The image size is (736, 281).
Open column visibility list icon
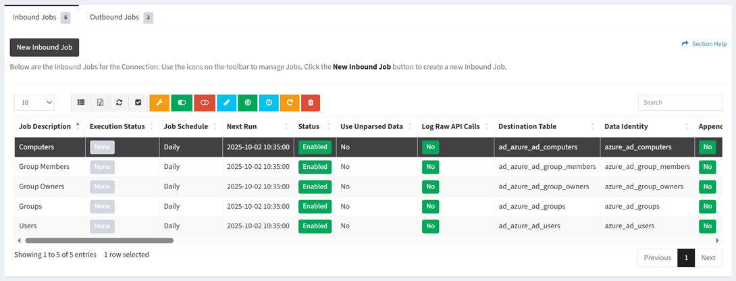pyautogui.click(x=81, y=103)
